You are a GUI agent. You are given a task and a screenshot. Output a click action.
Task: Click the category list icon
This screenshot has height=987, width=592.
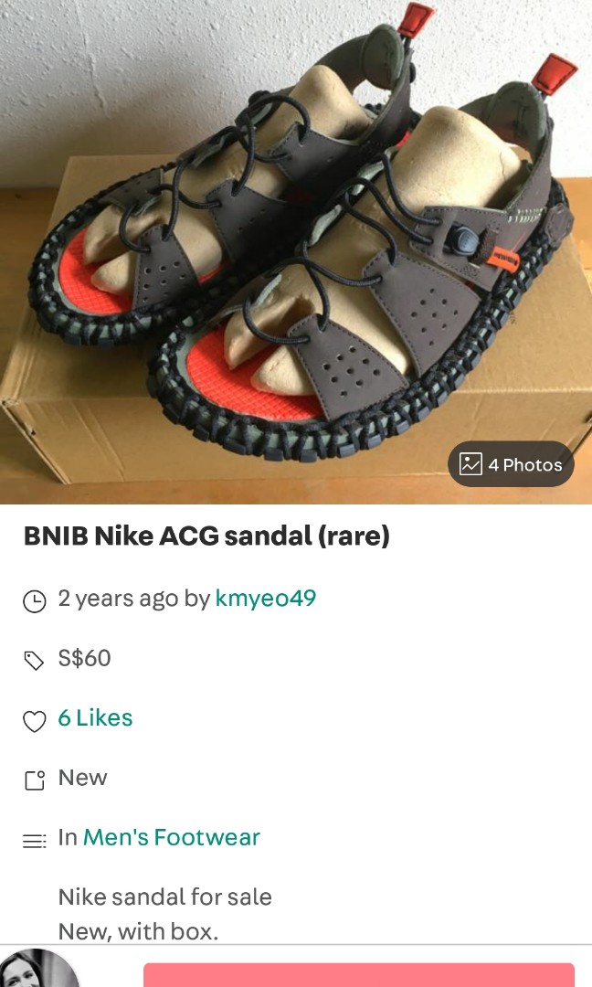pyautogui.click(x=34, y=840)
